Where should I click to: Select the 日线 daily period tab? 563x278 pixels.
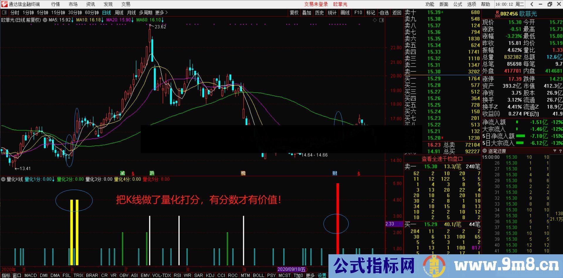[x=106, y=13]
